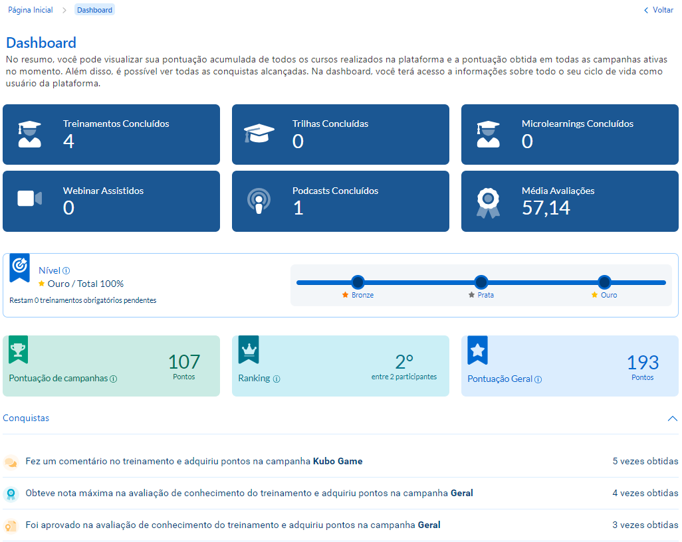Click the target badge icon beside Nível
The width and height of the screenshot is (682, 542).
tap(19, 266)
